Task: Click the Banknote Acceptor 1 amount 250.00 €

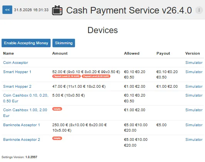Action: coord(80,128)
